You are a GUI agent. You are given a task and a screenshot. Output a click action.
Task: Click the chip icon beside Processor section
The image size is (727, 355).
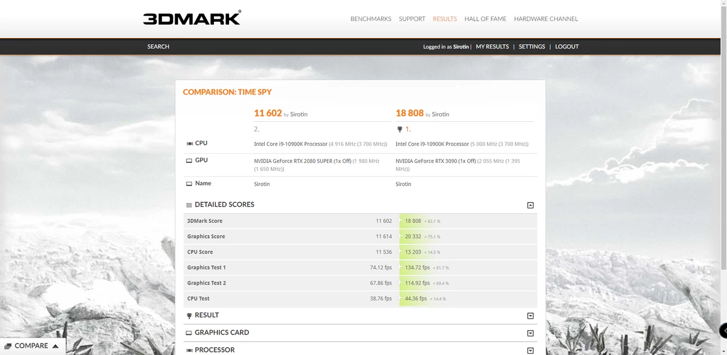tap(189, 350)
